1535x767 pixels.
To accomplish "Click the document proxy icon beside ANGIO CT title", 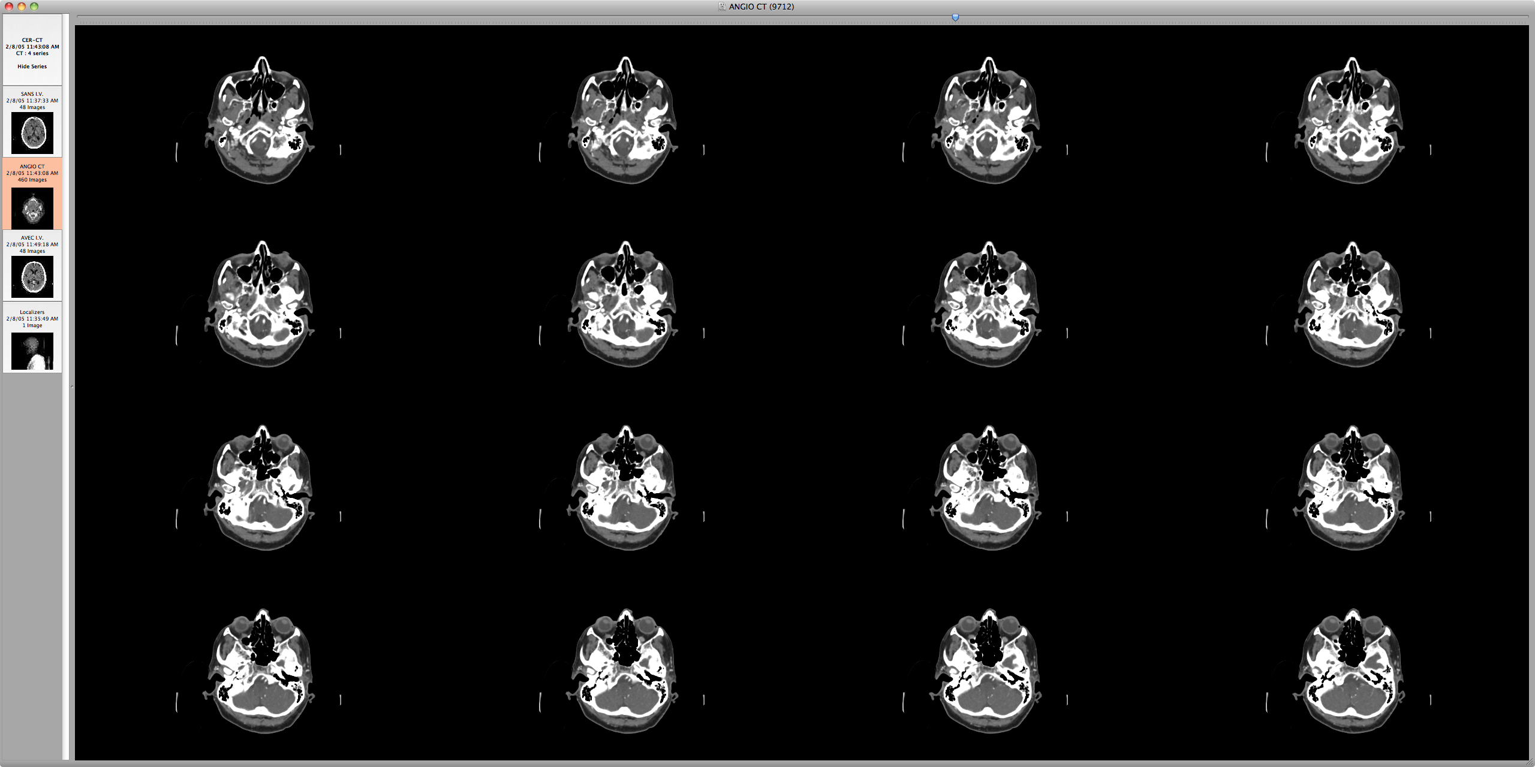I will [723, 7].
